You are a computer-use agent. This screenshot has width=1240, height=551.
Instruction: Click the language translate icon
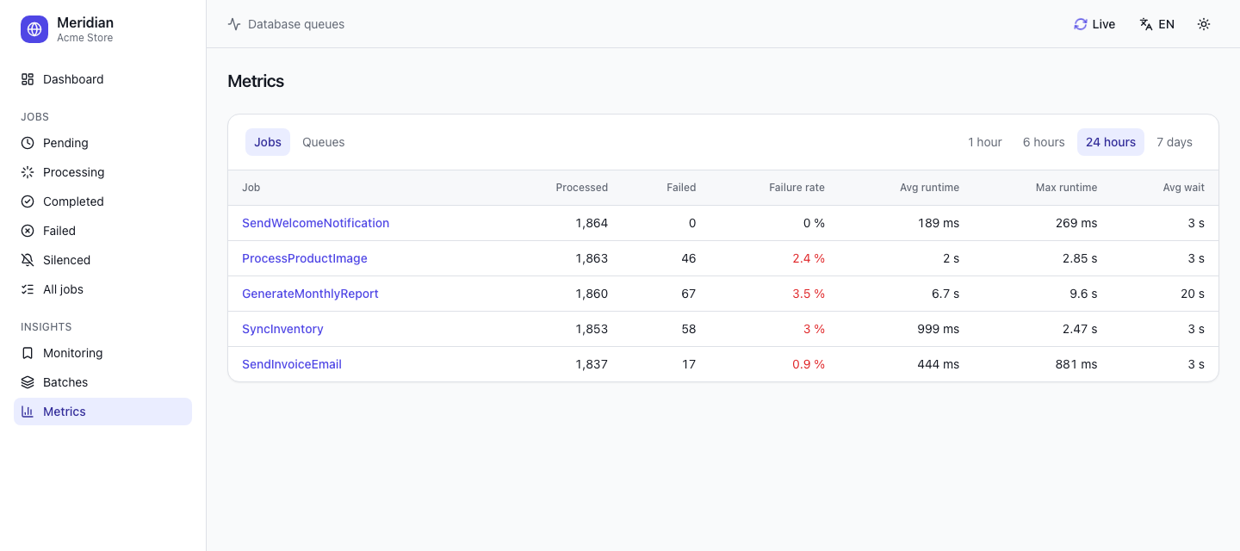pyautogui.click(x=1146, y=24)
